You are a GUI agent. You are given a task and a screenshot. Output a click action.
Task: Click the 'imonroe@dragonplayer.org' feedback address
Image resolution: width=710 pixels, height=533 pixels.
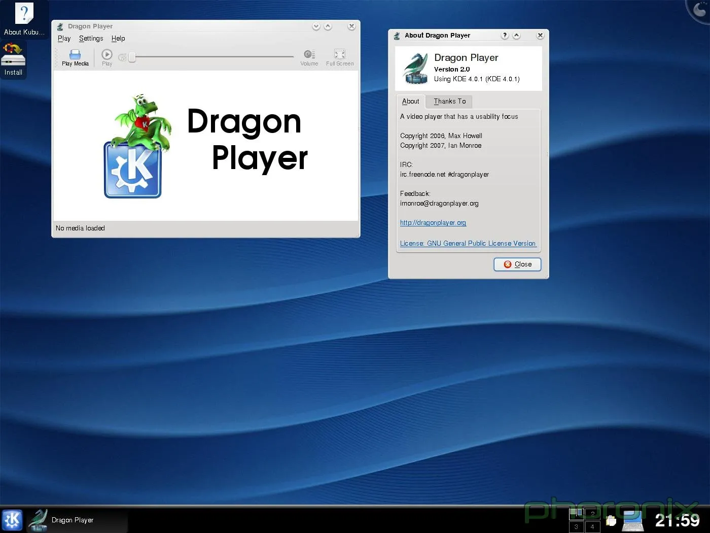[x=439, y=204]
